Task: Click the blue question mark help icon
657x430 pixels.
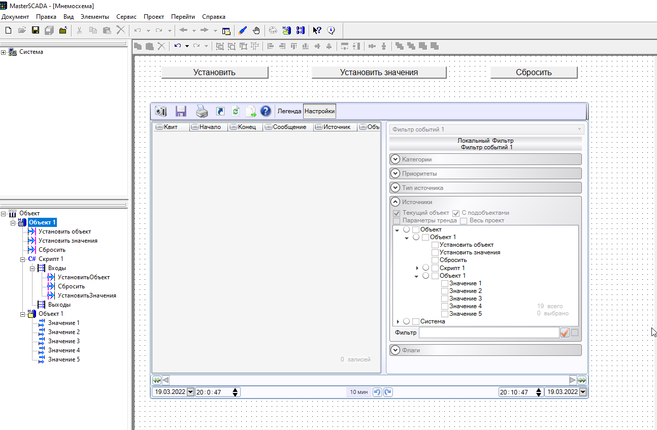Action: (266, 111)
